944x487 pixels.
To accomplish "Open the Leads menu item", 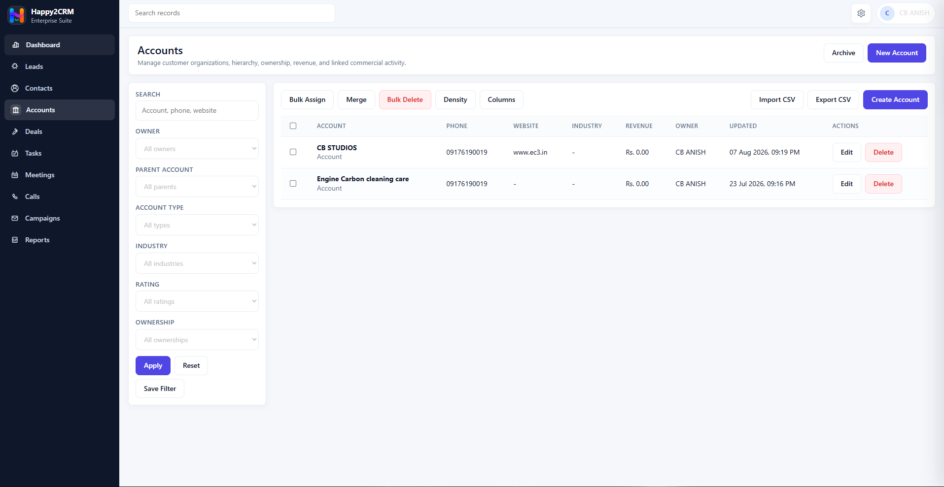I will point(60,66).
